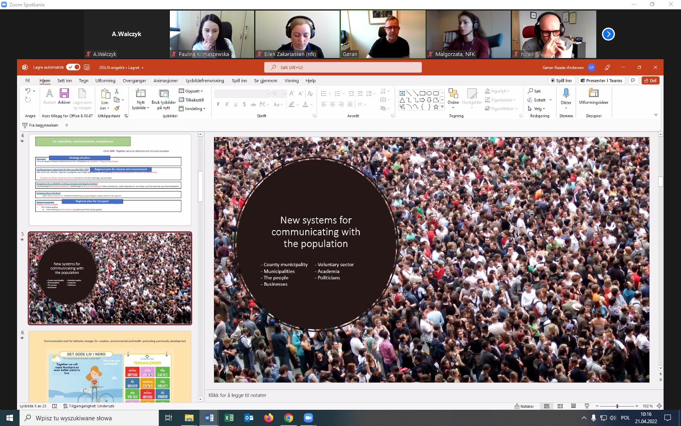Open Zoom app in the taskbar
This screenshot has width=681, height=426.
click(x=308, y=418)
